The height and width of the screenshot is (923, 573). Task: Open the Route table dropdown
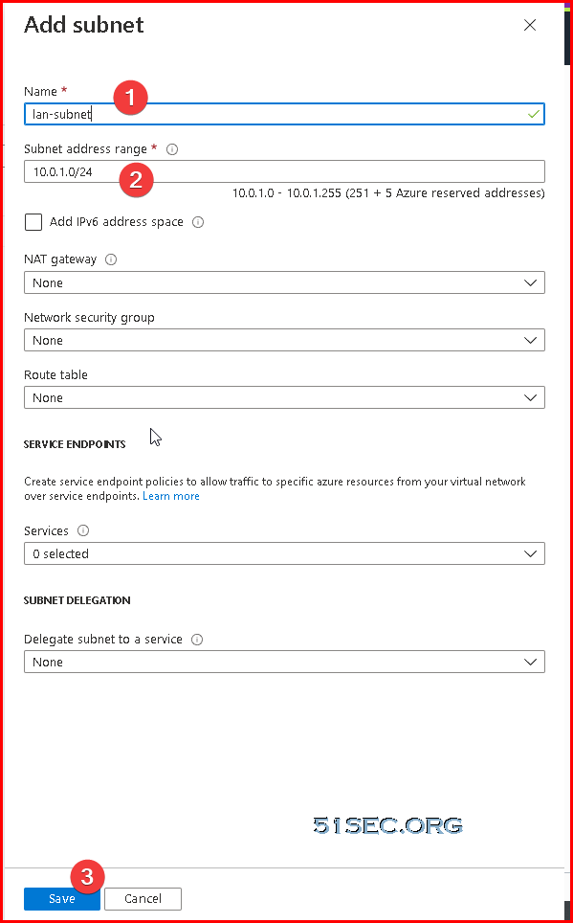coord(284,398)
